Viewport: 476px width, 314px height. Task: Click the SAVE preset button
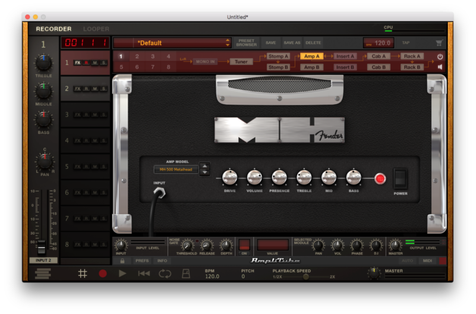(271, 43)
